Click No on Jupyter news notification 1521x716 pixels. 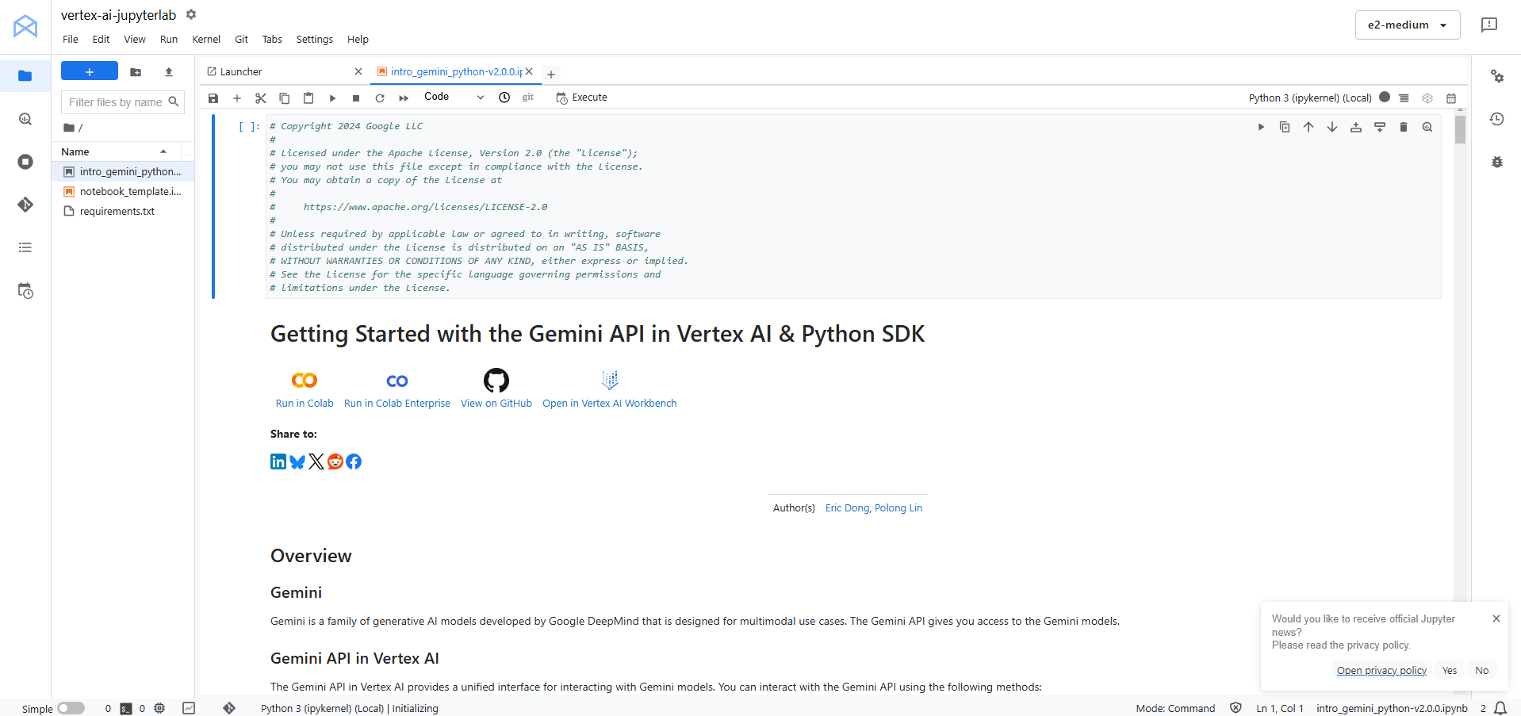(1482, 671)
